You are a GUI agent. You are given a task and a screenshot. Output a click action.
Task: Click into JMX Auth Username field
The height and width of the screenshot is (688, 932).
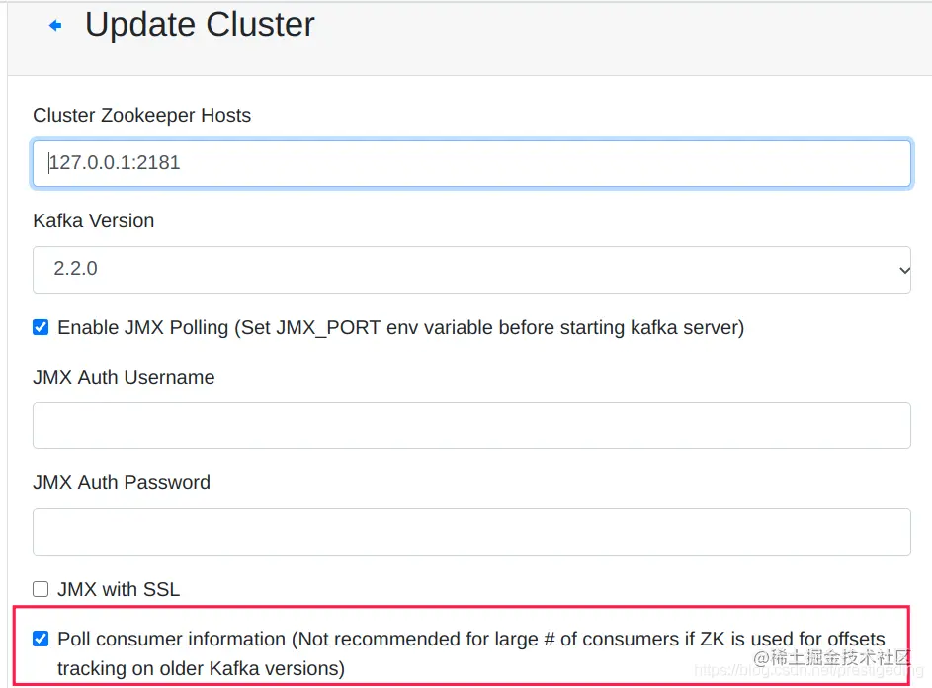point(471,425)
